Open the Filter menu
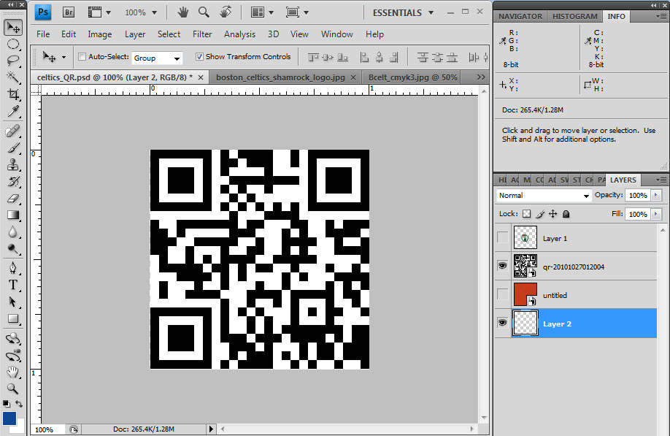Screen dimensions: 670x436 [202, 34]
